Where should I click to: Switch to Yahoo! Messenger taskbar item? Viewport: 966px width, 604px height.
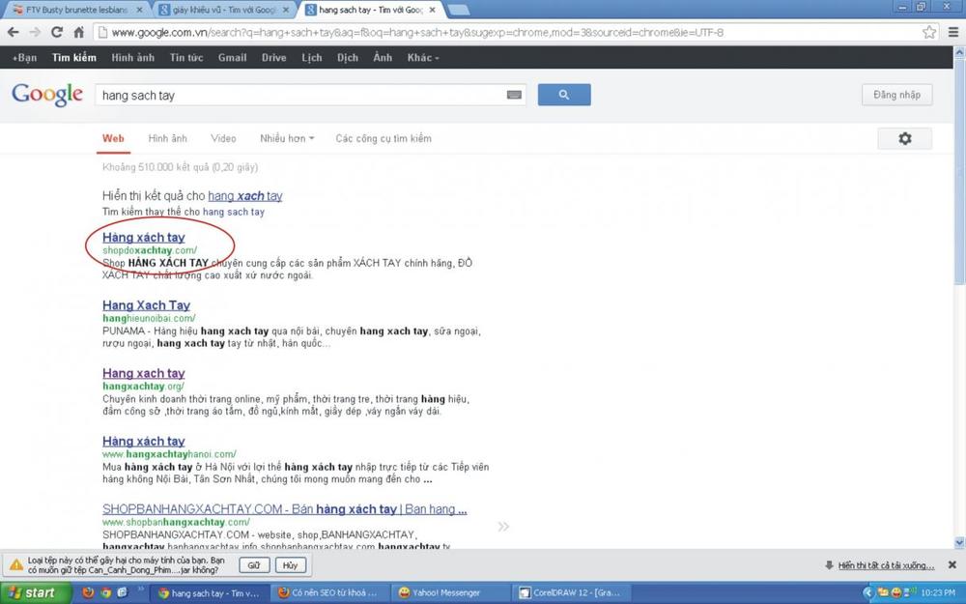(450, 593)
